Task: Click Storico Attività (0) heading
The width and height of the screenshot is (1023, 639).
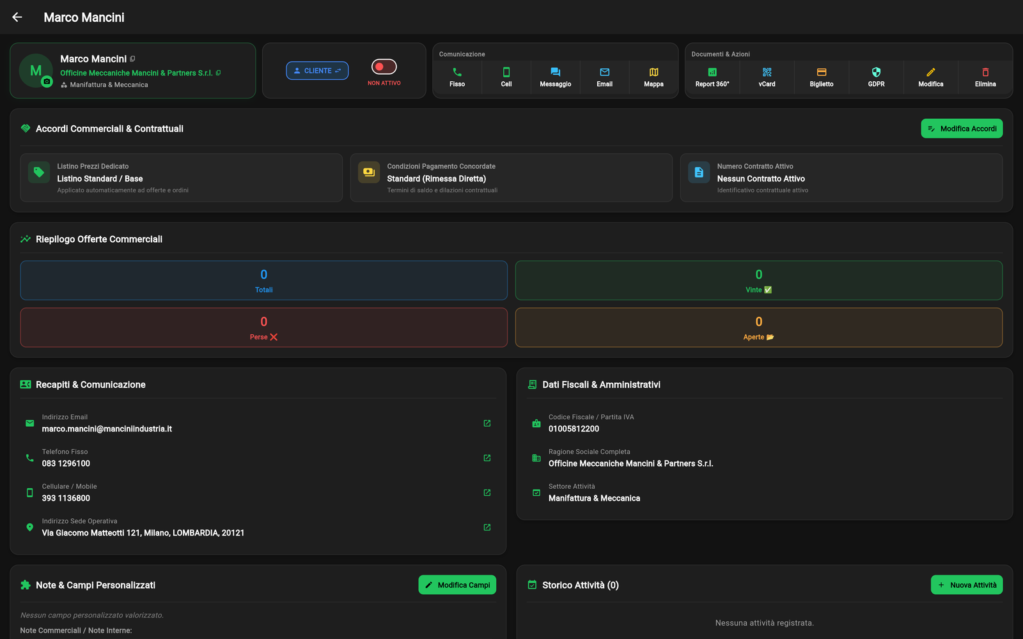Action: pos(581,585)
